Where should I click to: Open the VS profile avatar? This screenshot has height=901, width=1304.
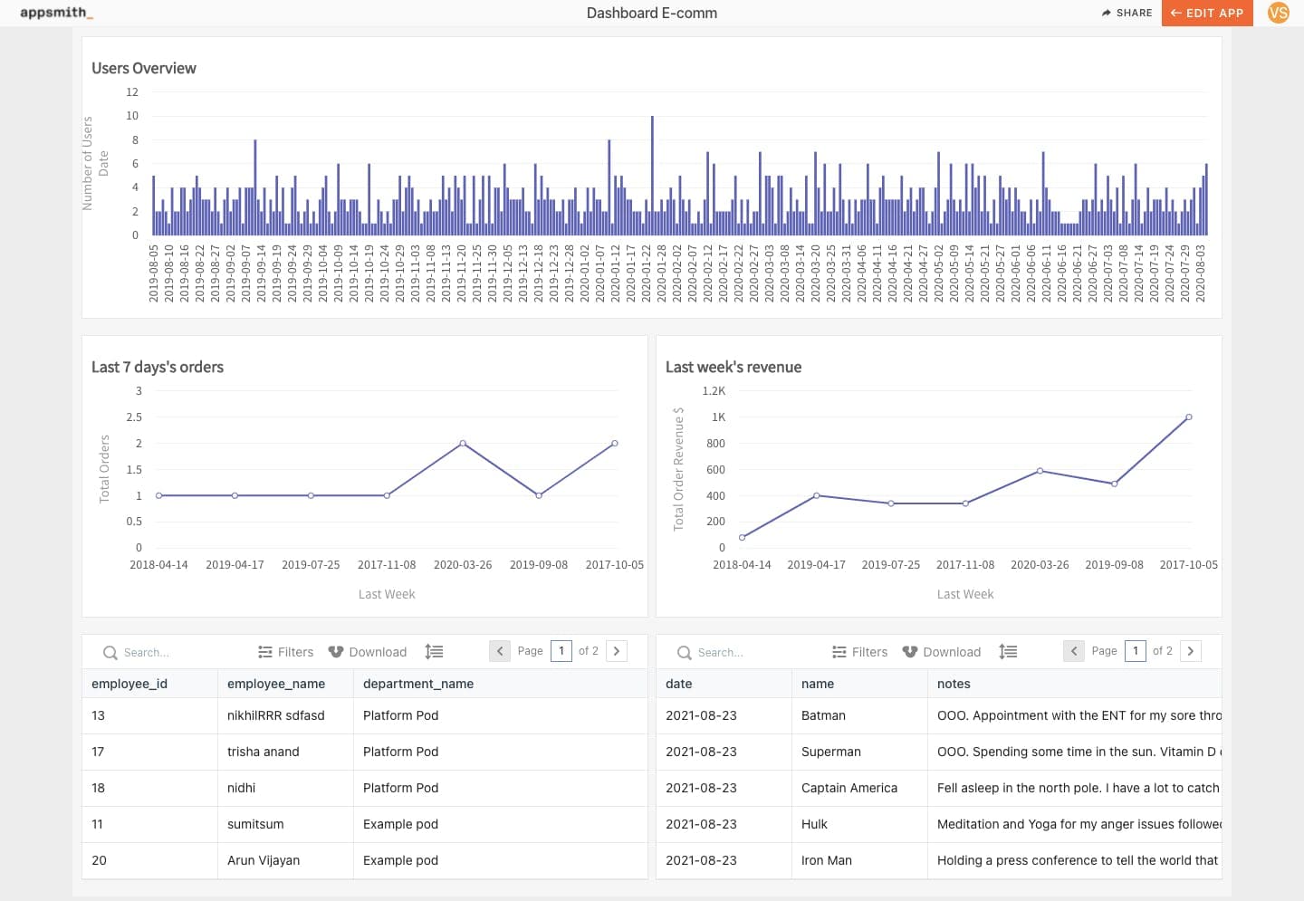[1279, 13]
